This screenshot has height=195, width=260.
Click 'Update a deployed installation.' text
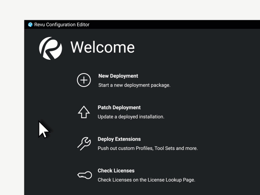point(131,117)
